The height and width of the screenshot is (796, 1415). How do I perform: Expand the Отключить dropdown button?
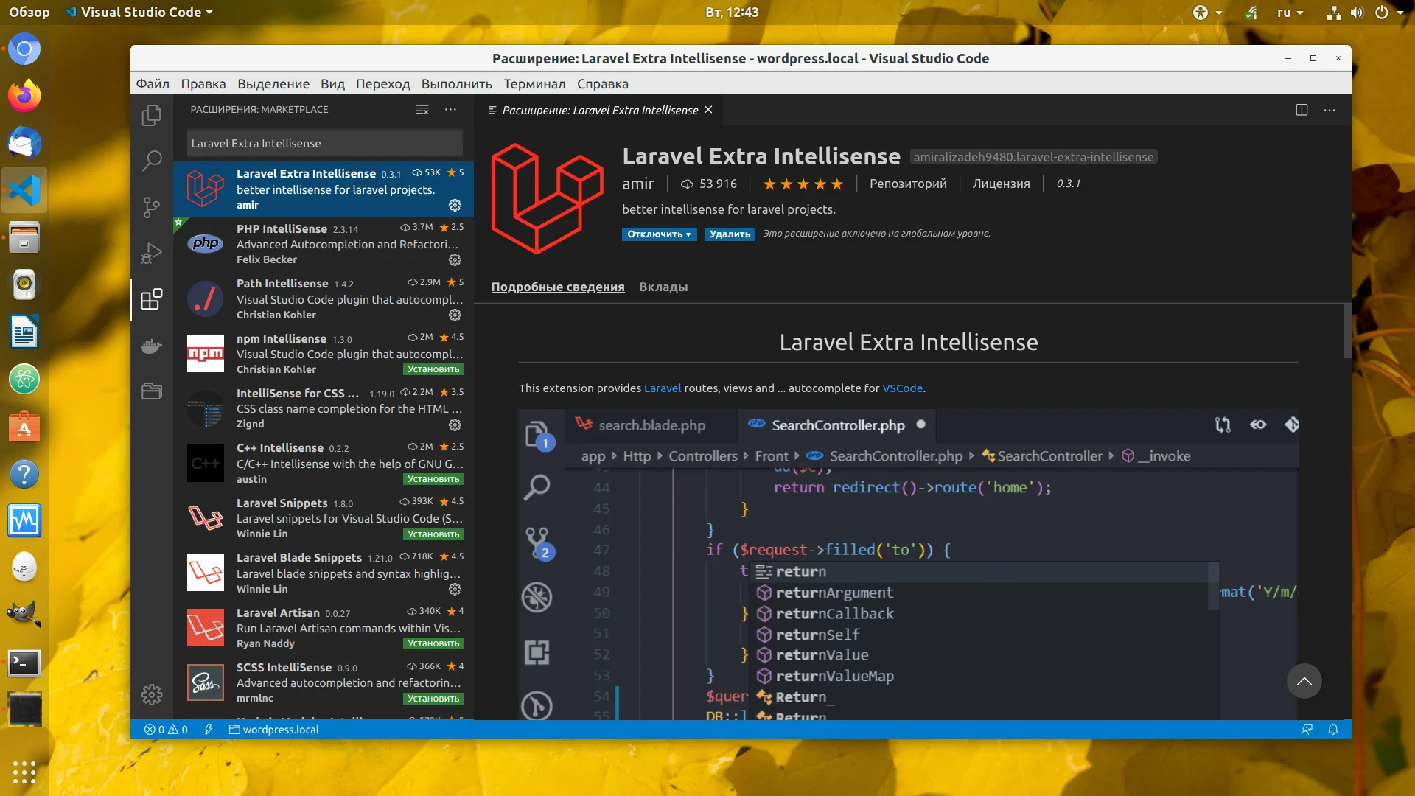[688, 234]
